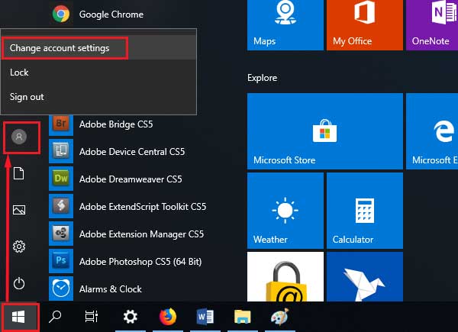Click the user account avatar icon
Screen dimensions: 458x332
pos(19,137)
